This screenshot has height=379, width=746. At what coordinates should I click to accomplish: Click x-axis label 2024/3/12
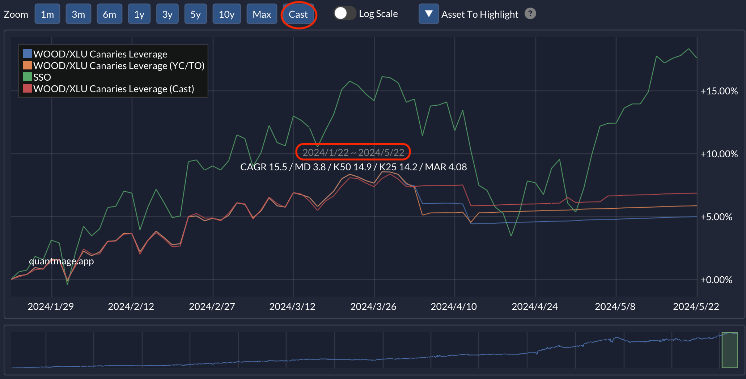point(292,307)
